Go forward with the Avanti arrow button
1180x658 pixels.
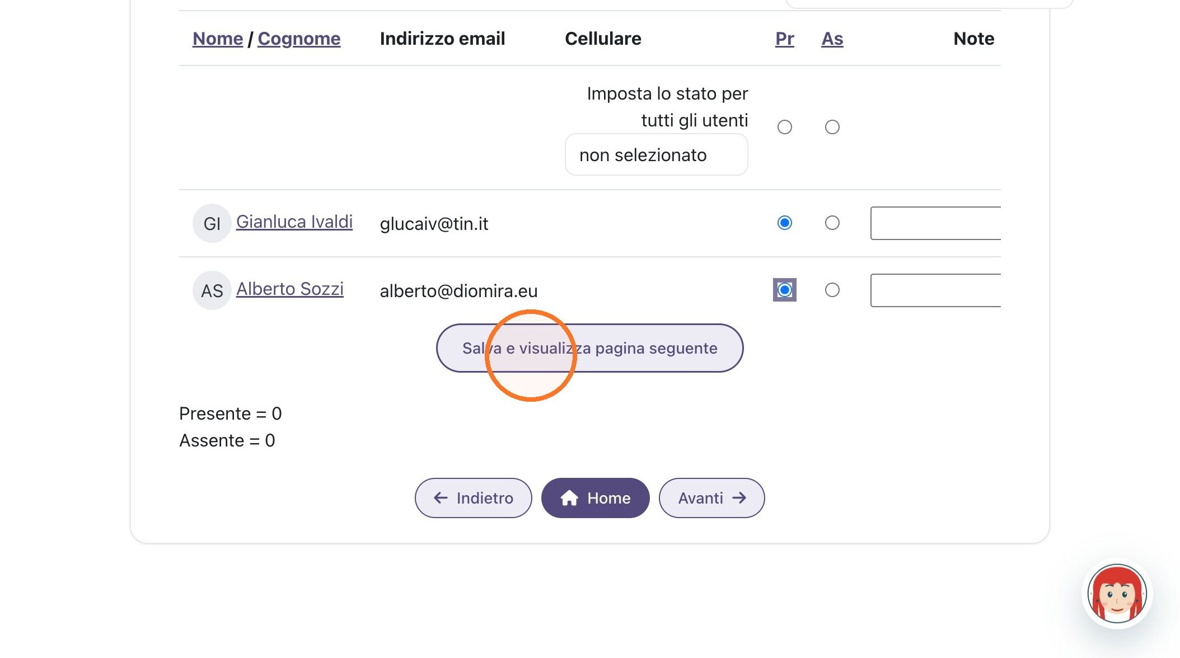click(711, 498)
